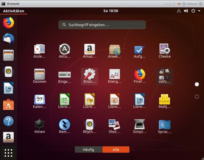Open the Anwendungen & Aktualisierungen app
This screenshot has width=204, height=160.
[114, 51]
